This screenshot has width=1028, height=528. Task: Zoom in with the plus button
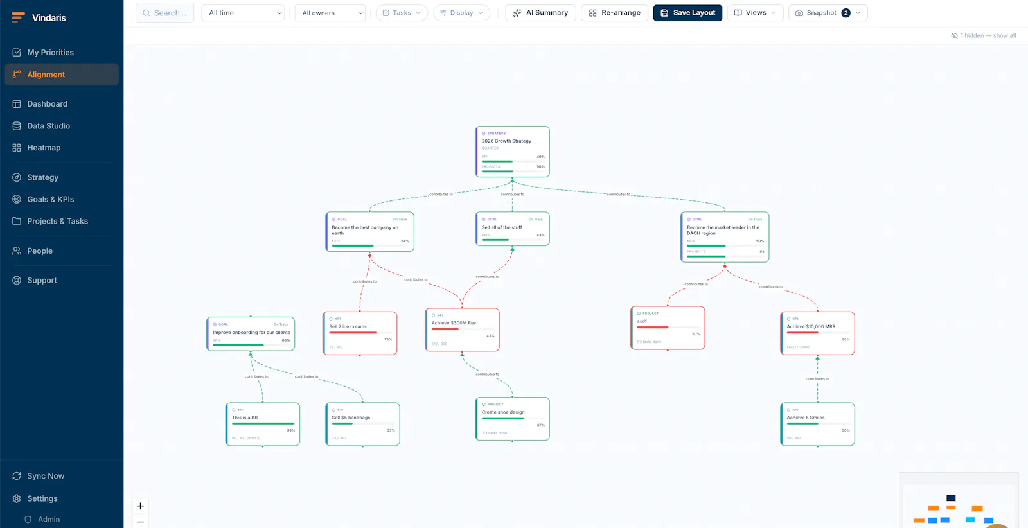tap(140, 506)
